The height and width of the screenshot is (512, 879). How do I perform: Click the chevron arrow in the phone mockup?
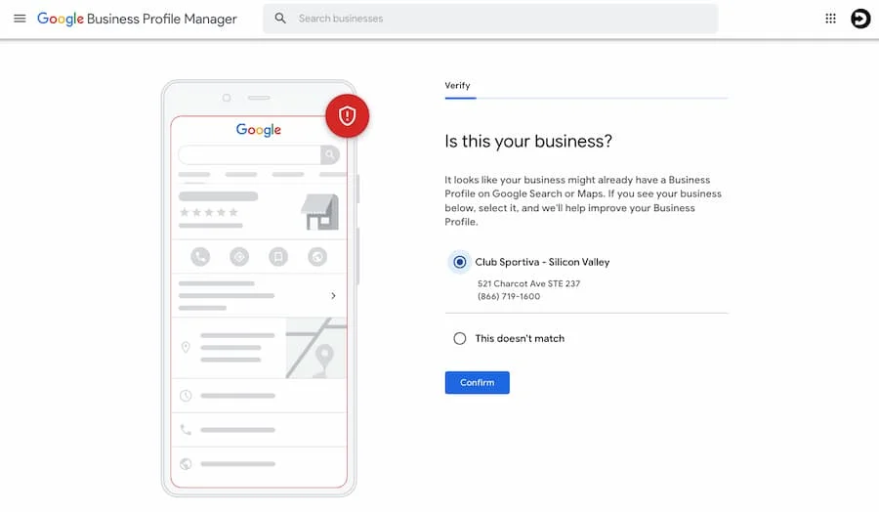(x=333, y=295)
